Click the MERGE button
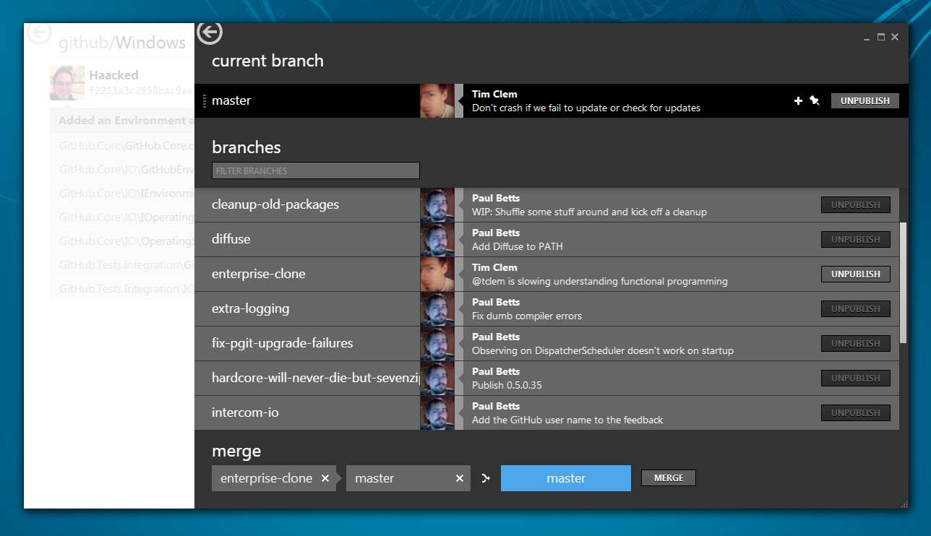 point(668,477)
